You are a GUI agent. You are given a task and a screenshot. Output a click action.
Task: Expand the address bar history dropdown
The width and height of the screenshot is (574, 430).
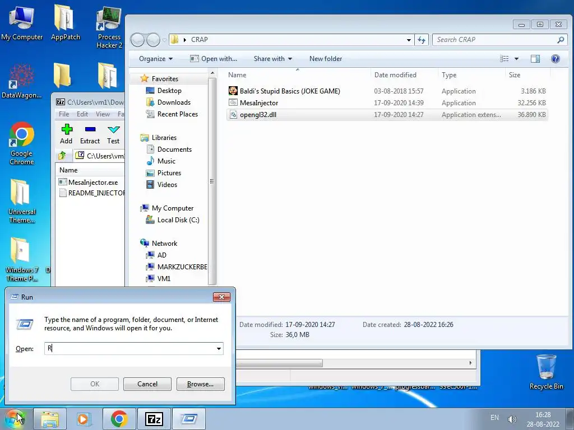409,40
